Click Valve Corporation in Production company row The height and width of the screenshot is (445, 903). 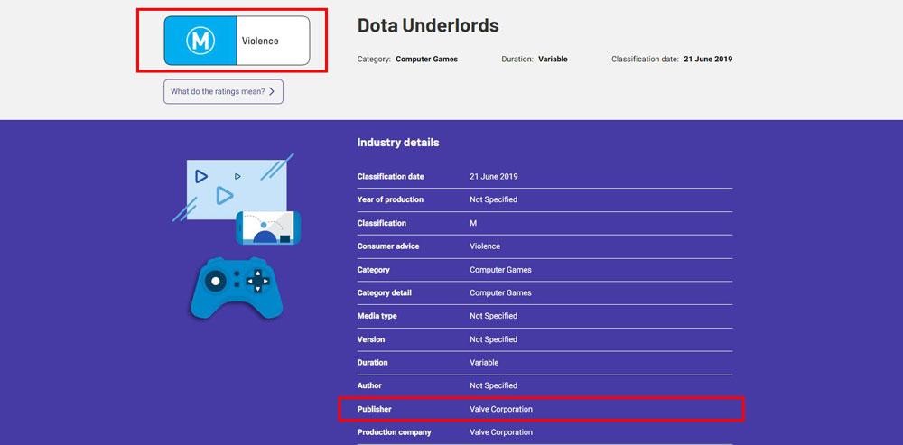[501, 432]
